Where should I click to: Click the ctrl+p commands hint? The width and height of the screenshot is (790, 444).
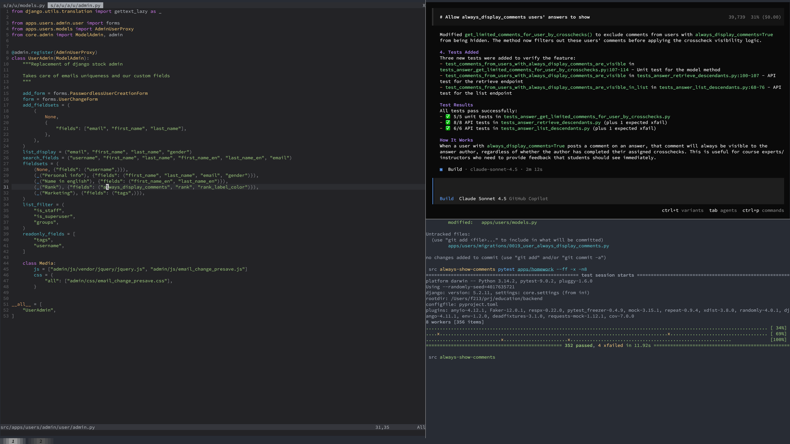[x=763, y=210]
